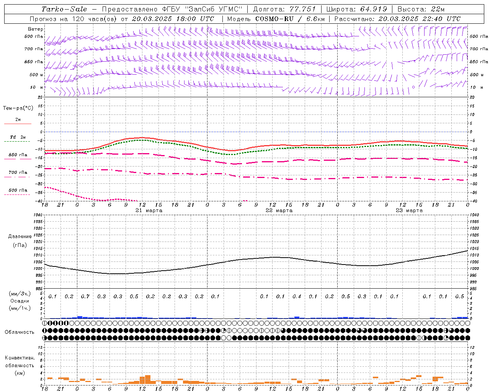Screen dimensions: 490x392
Task: Click the ФГБУ "ЗапСиб УГМС" provider text
Action: click(x=203, y=9)
